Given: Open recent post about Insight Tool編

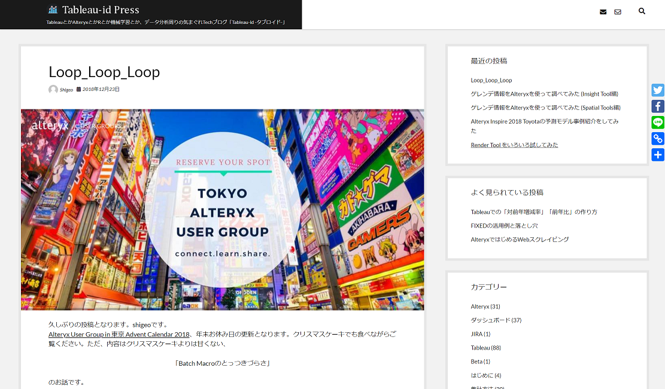Looking at the screenshot, I should (545, 94).
